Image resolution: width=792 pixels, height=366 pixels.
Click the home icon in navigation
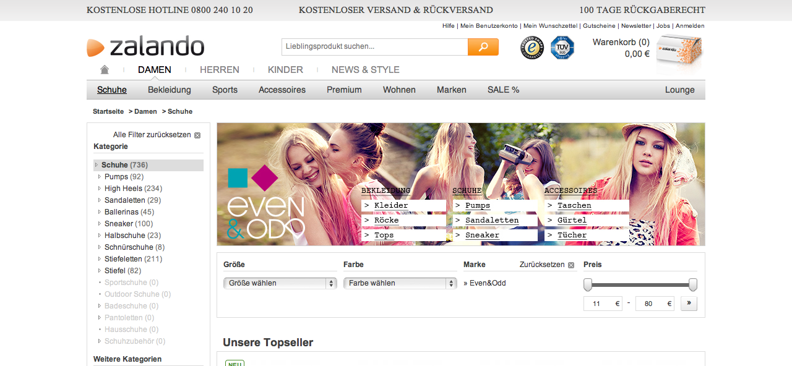[x=105, y=70]
